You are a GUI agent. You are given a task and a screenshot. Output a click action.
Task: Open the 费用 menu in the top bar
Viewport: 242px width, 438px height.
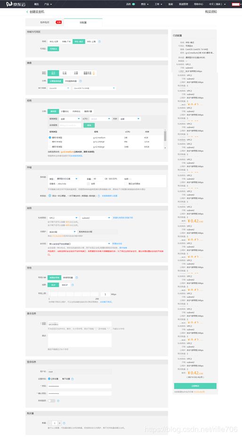point(145,4)
